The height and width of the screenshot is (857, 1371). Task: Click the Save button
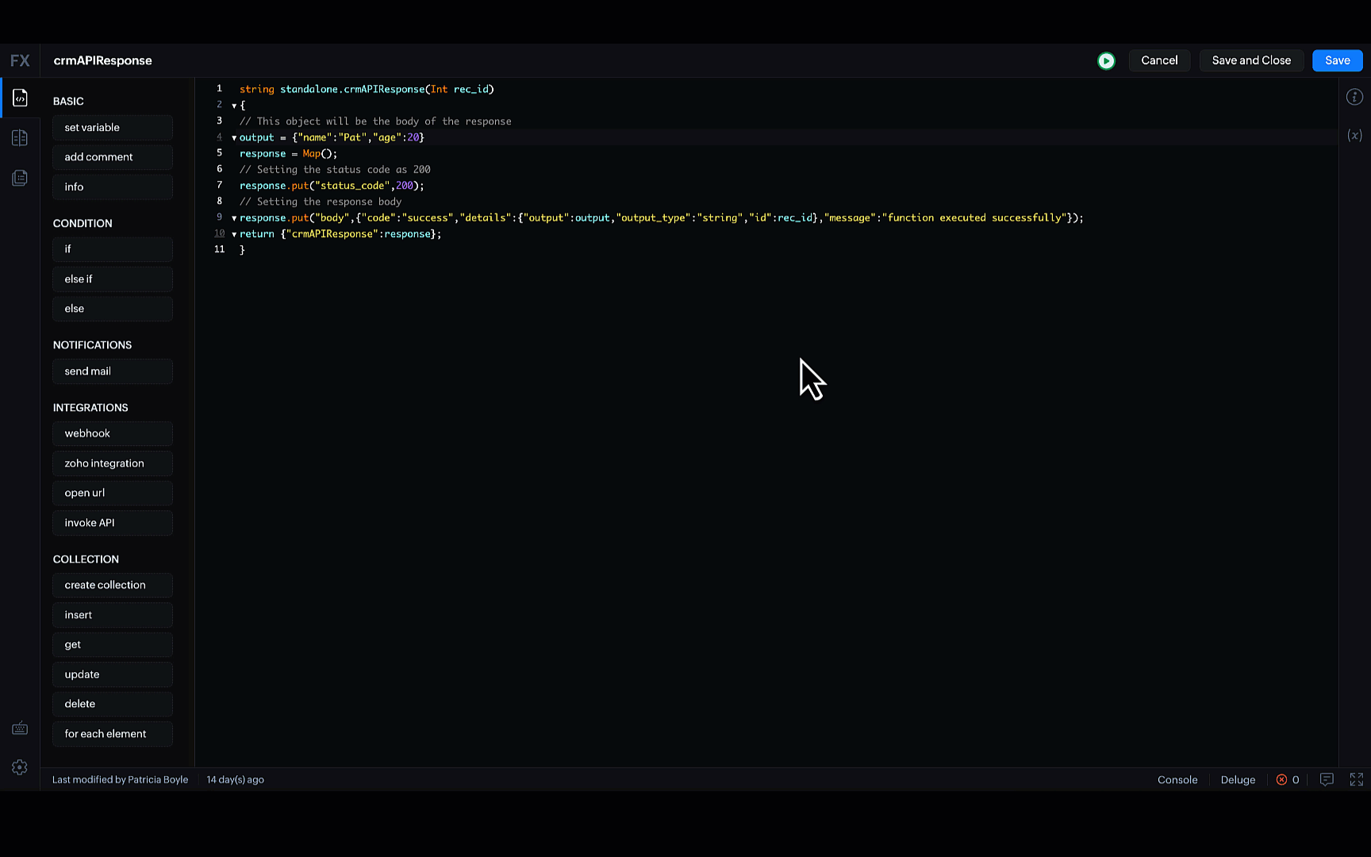tap(1337, 60)
